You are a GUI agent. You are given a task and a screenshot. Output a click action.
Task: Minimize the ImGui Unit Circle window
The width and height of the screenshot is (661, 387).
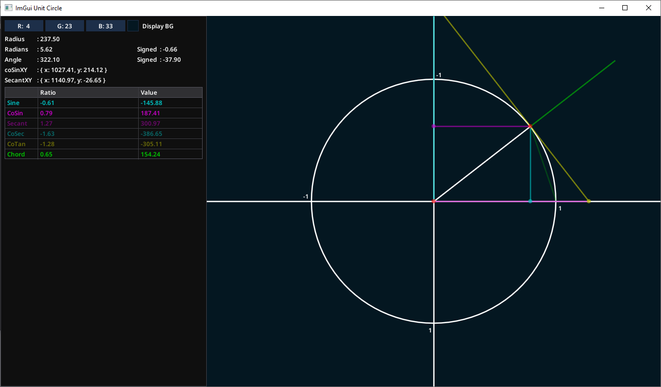click(601, 8)
